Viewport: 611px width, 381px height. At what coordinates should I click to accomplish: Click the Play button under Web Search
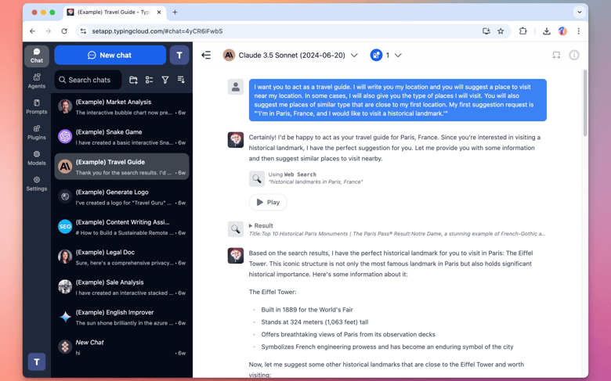(268, 202)
